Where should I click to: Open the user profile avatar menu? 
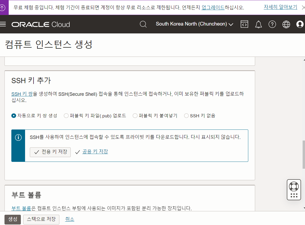tap(300, 24)
